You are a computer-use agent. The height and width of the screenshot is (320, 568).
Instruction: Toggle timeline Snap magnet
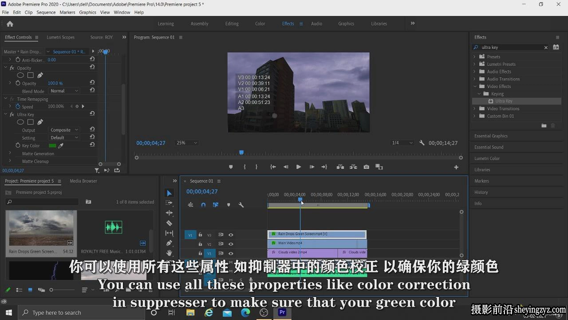[x=203, y=205]
